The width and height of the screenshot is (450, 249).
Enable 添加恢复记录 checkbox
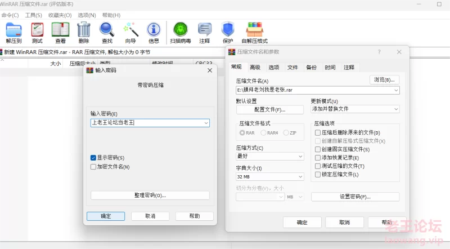click(318, 158)
